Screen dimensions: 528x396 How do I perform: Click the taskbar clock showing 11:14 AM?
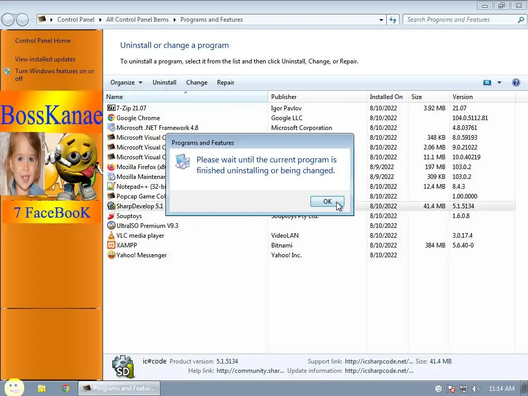tap(501, 389)
